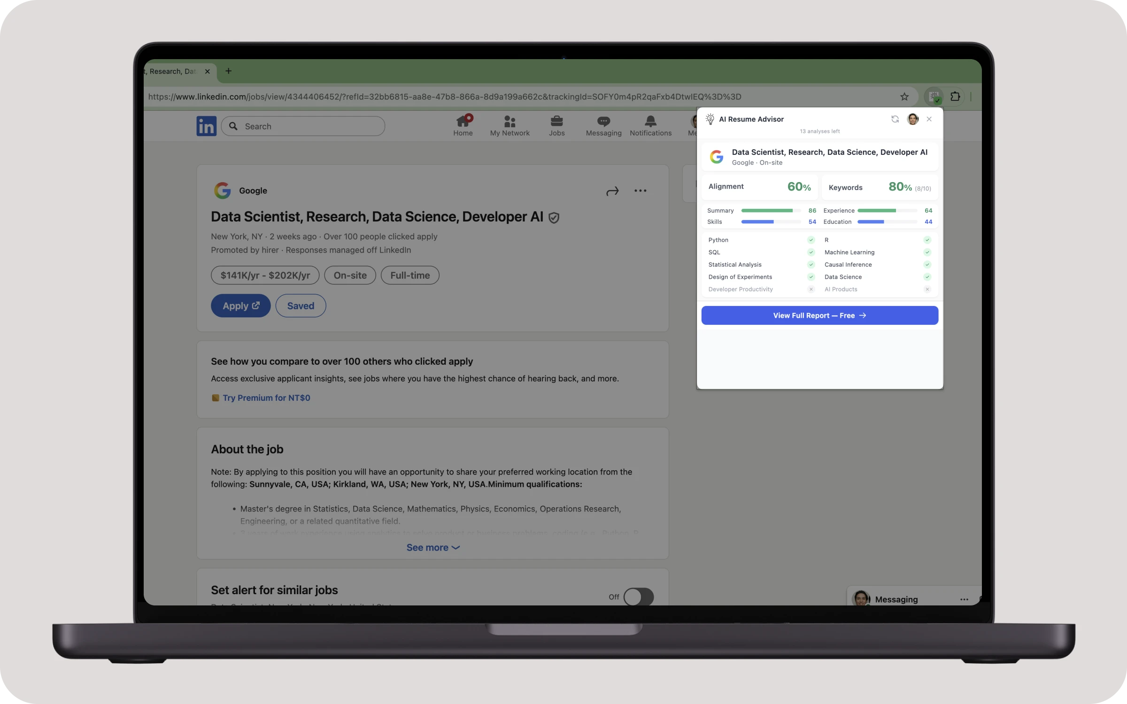The width and height of the screenshot is (1127, 704).
Task: Click the checkmark next to Python keyword
Action: click(811, 239)
